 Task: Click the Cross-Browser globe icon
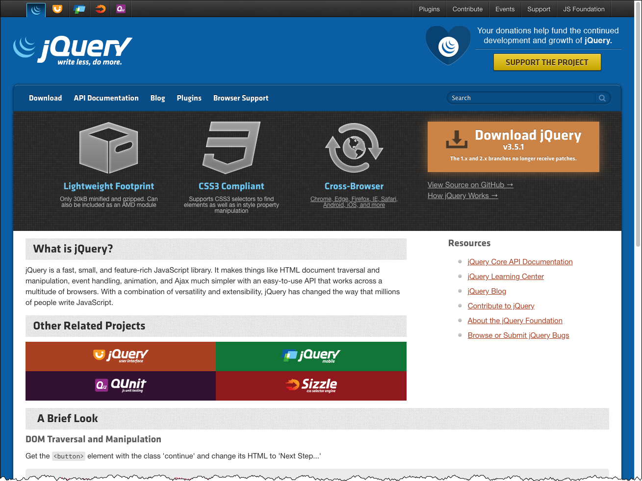pos(354,147)
